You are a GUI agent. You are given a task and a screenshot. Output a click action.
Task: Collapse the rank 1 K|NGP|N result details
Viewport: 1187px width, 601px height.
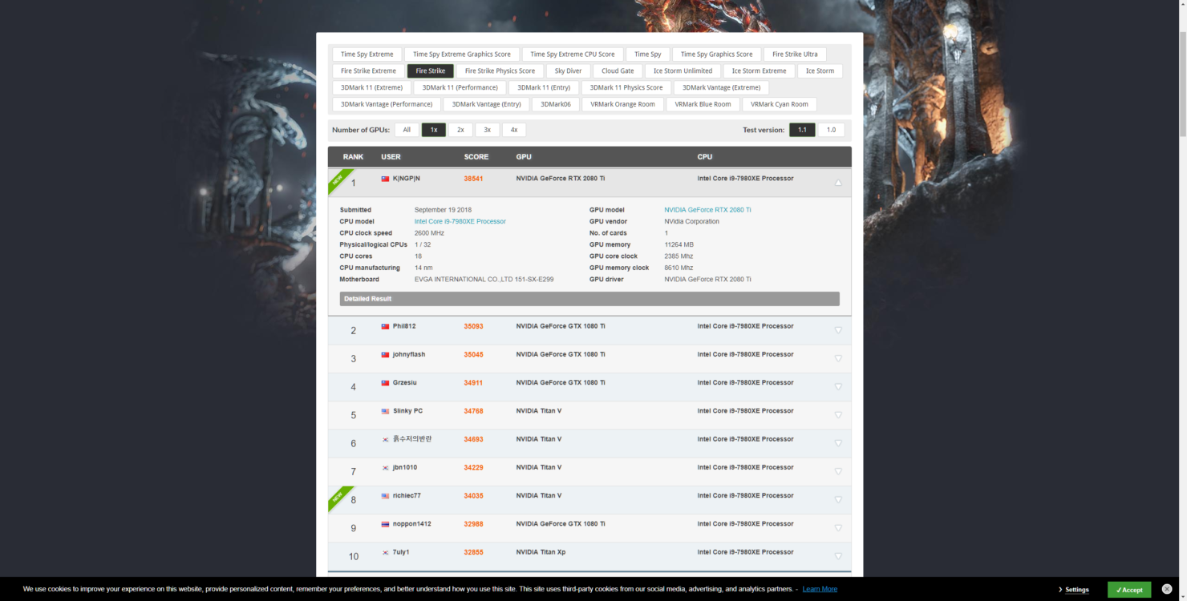(838, 183)
